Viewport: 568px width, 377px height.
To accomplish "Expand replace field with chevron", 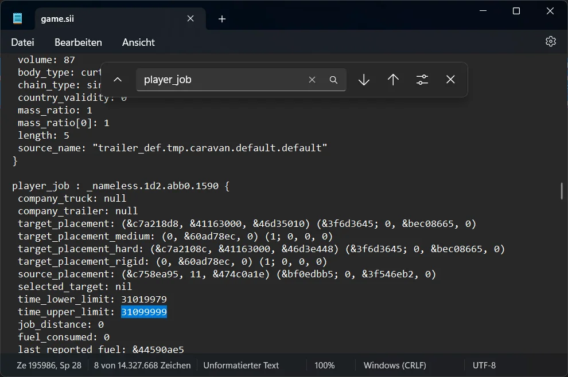I will 118,80.
